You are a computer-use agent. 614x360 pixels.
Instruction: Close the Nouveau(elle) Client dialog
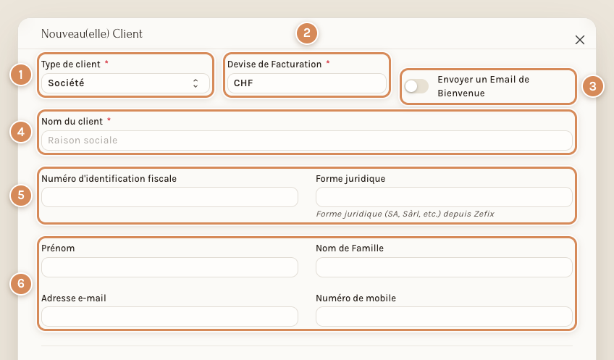[580, 40]
